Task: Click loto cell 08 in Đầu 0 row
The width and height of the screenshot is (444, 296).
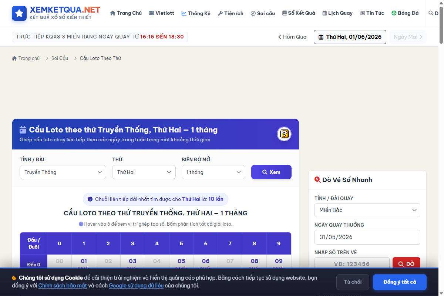Action: pyautogui.click(x=255, y=262)
